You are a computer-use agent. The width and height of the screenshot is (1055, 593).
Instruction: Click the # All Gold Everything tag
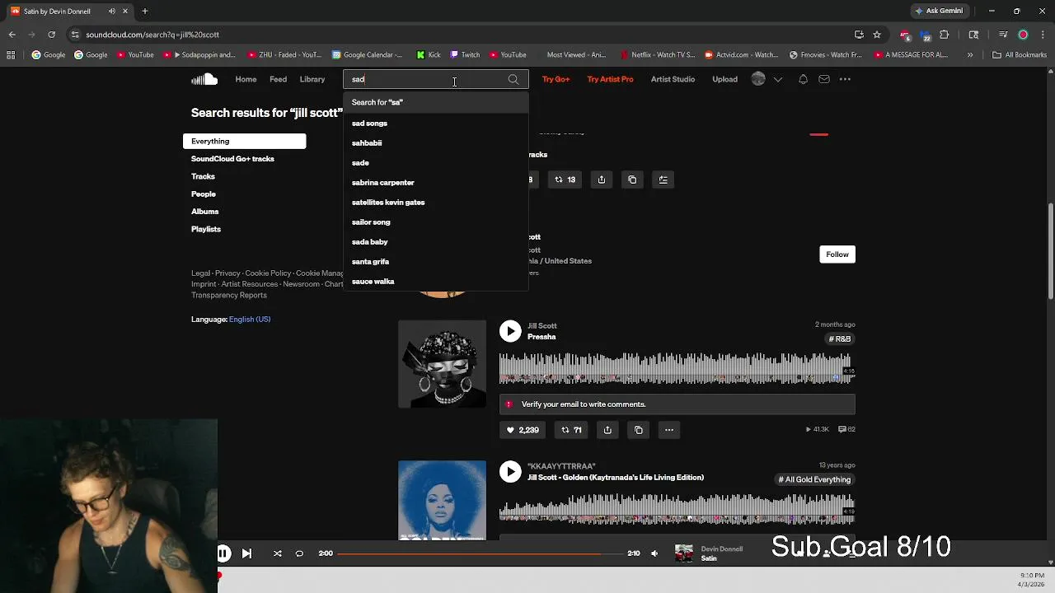814,479
